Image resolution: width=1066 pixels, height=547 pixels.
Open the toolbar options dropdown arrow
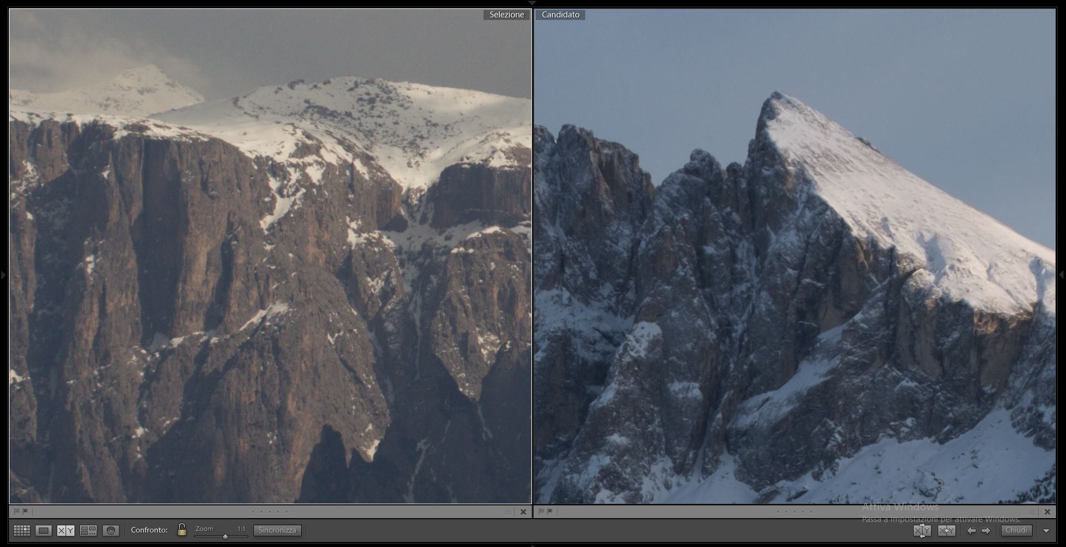tap(1046, 530)
